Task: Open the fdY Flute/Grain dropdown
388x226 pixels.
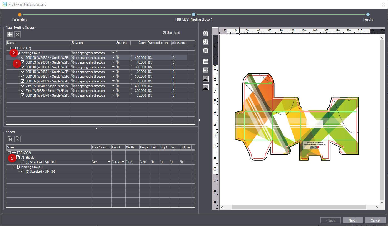Action: point(109,162)
